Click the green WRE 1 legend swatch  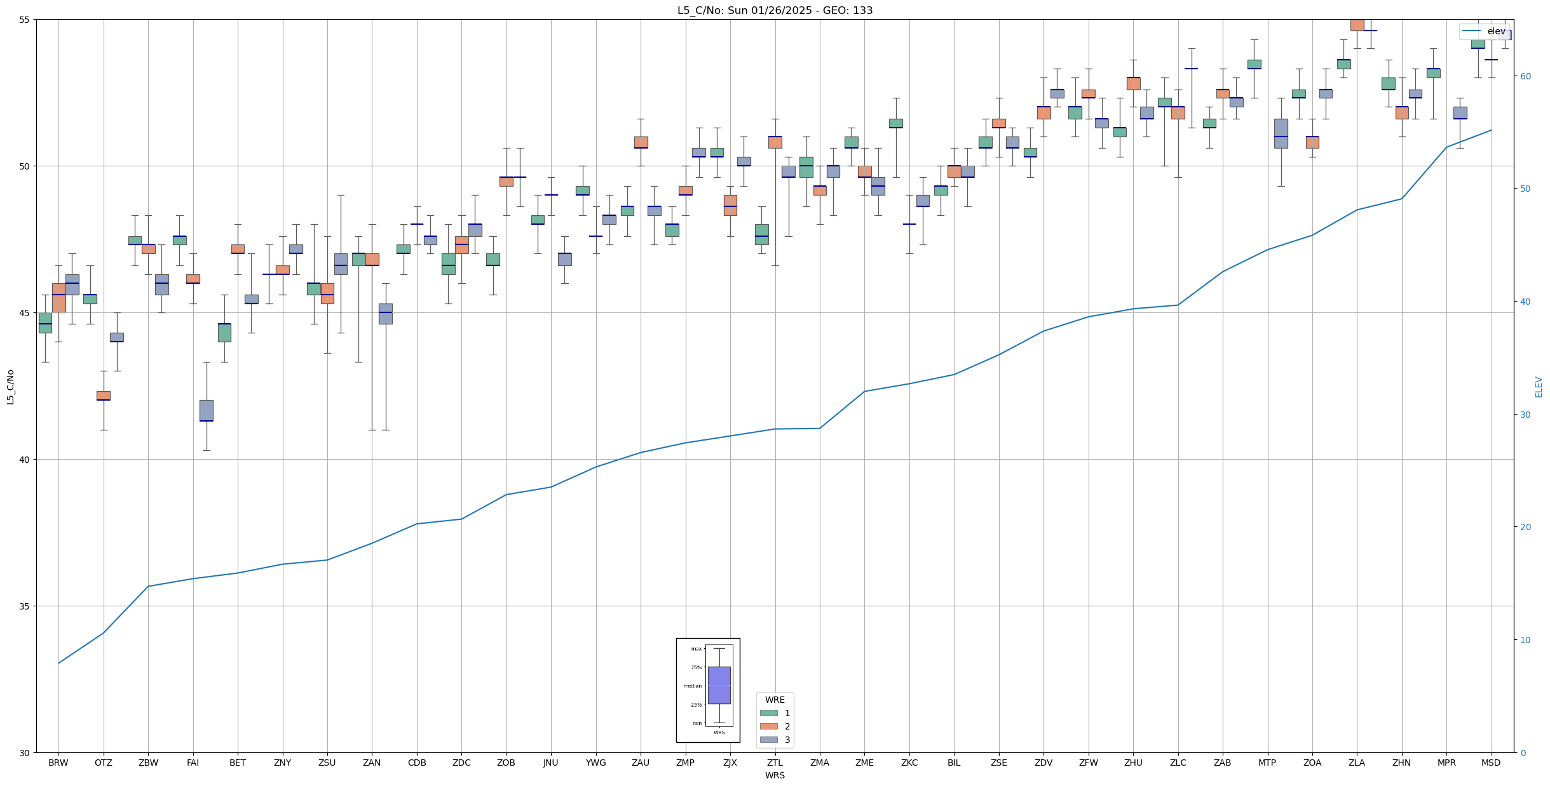(x=768, y=713)
